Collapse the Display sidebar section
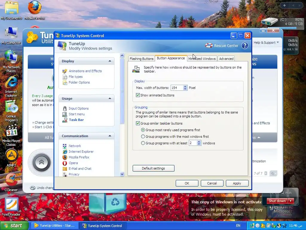 tap(110, 61)
